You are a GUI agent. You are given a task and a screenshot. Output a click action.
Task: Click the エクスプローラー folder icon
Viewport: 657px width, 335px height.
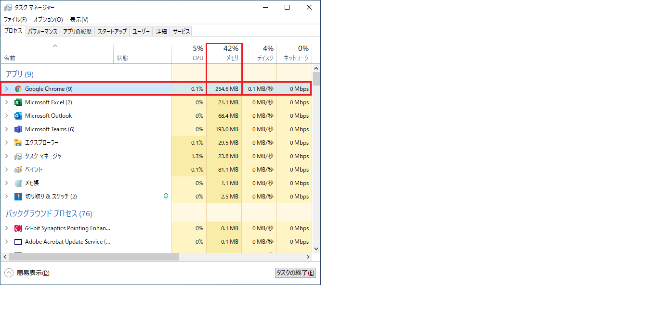(18, 143)
